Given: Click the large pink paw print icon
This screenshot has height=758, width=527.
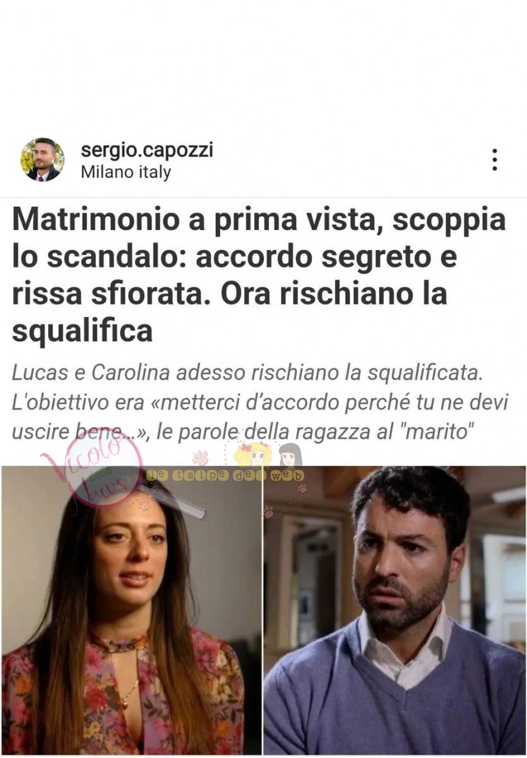Looking at the screenshot, I should [201, 458].
